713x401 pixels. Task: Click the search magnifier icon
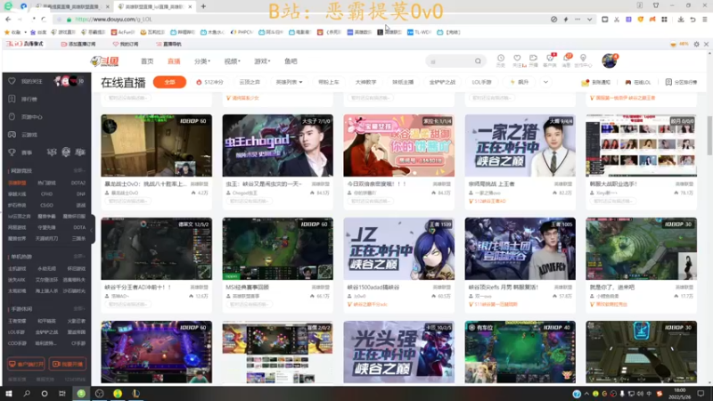pos(478,61)
